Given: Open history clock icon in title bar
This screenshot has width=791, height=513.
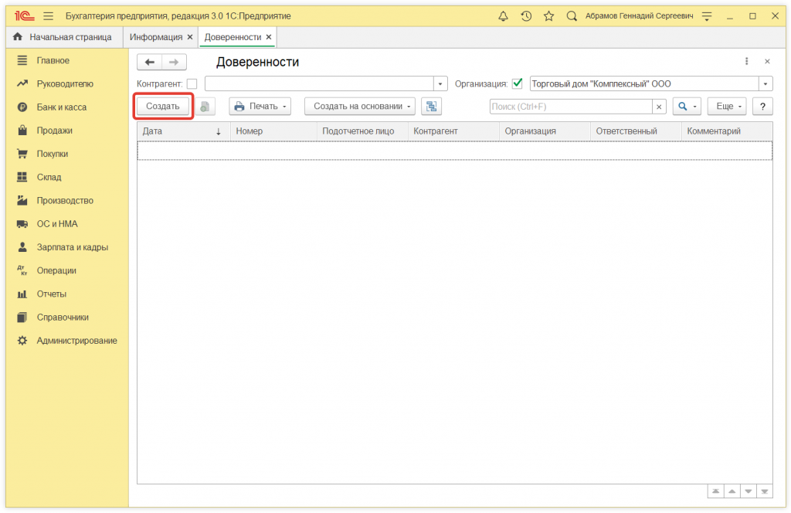Looking at the screenshot, I should pyautogui.click(x=526, y=15).
